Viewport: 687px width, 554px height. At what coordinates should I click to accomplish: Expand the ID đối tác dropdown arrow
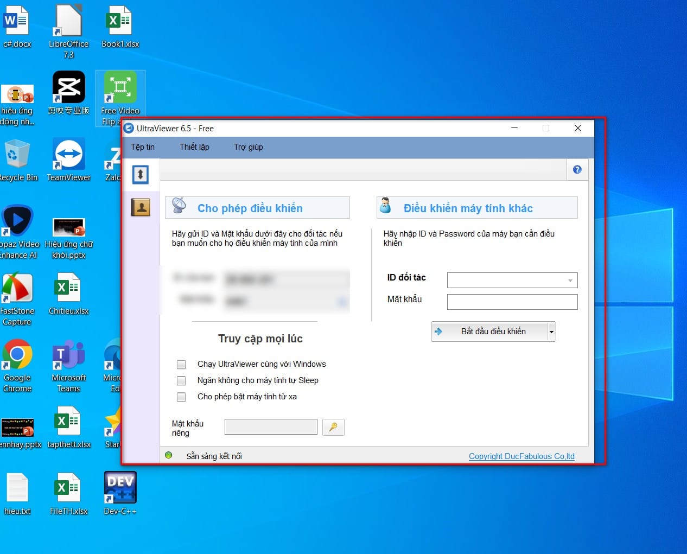570,281
